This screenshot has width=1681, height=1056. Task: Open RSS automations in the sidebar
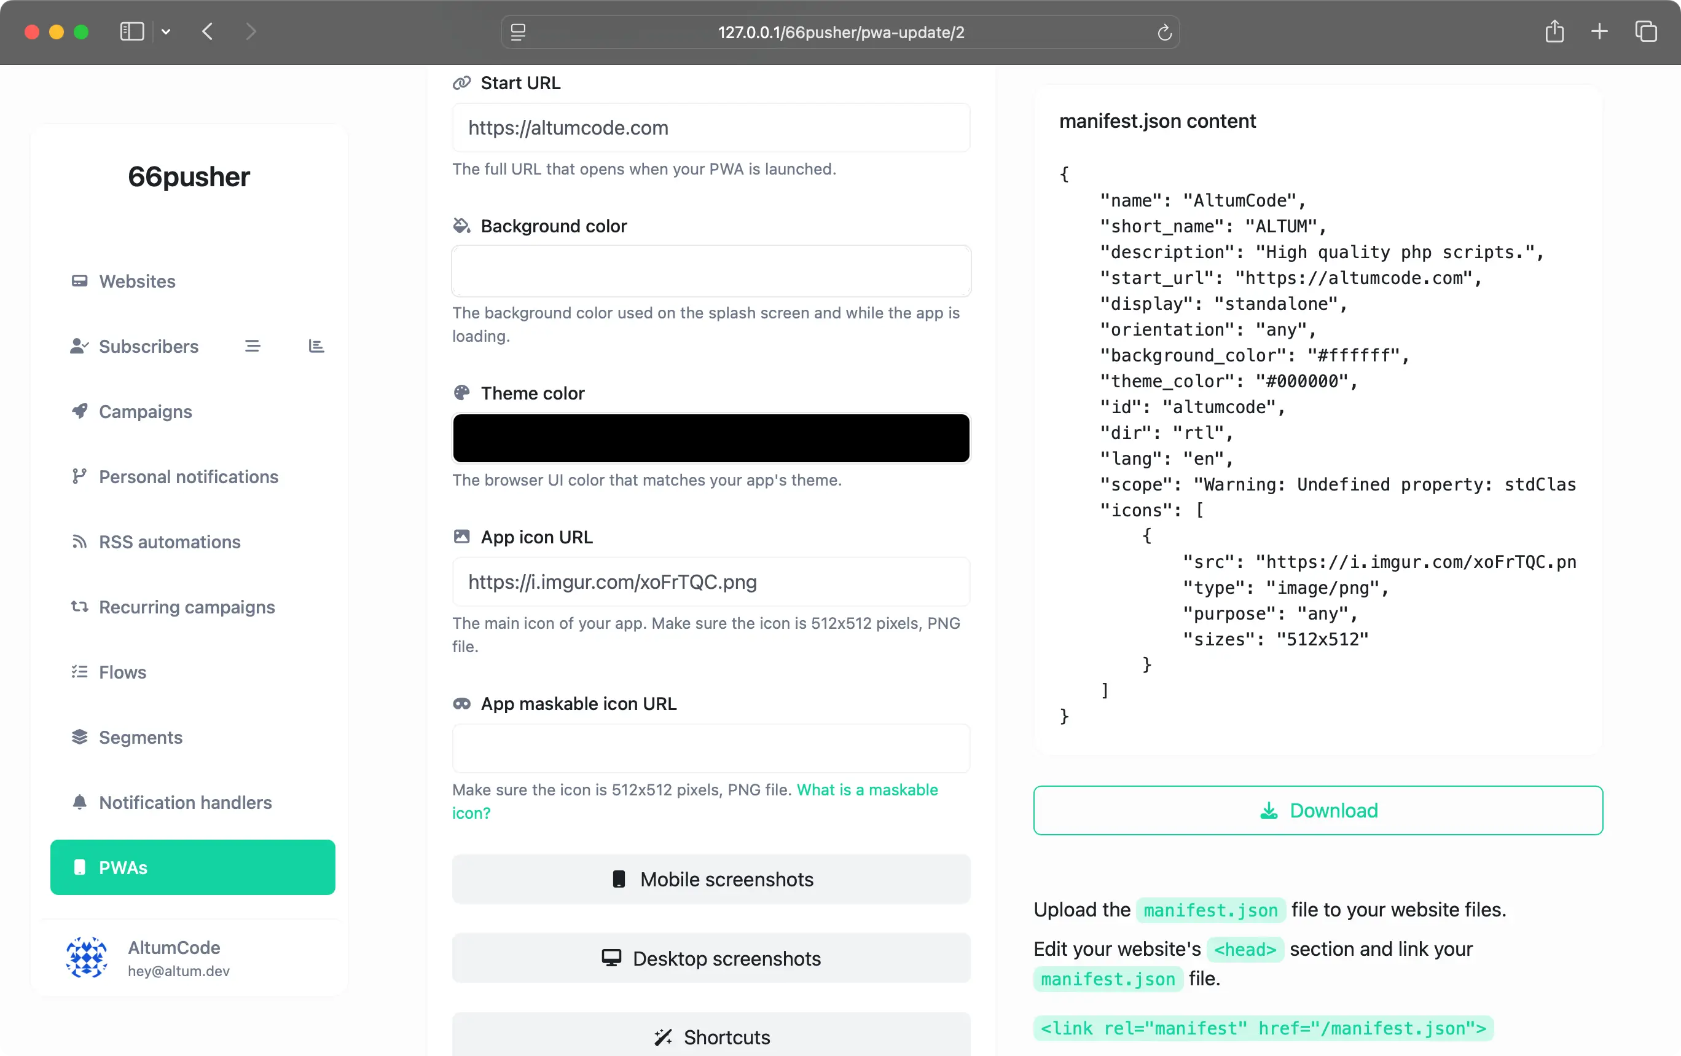tap(193, 542)
